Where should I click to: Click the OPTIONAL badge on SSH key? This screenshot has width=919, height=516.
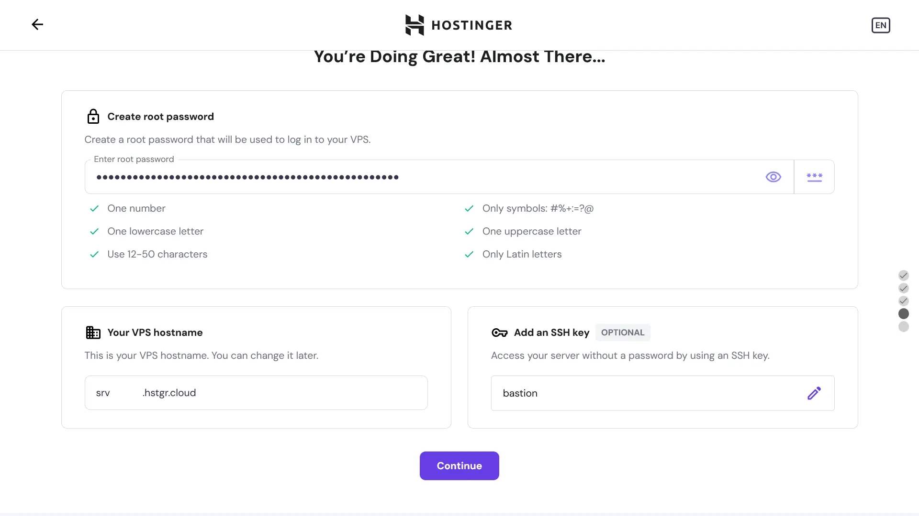click(622, 333)
